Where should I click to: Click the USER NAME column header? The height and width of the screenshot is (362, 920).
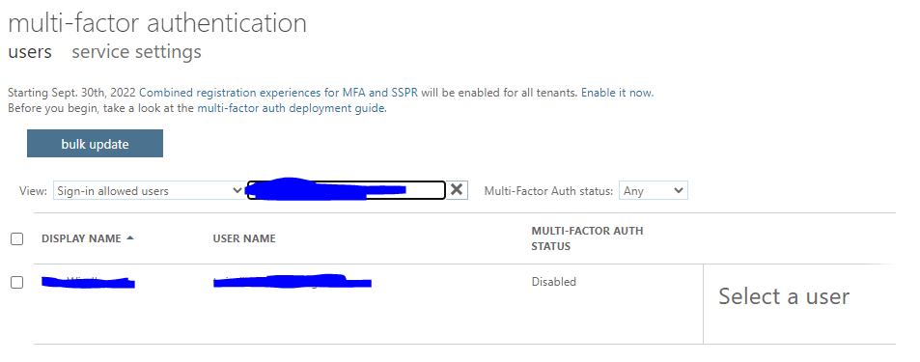point(244,238)
